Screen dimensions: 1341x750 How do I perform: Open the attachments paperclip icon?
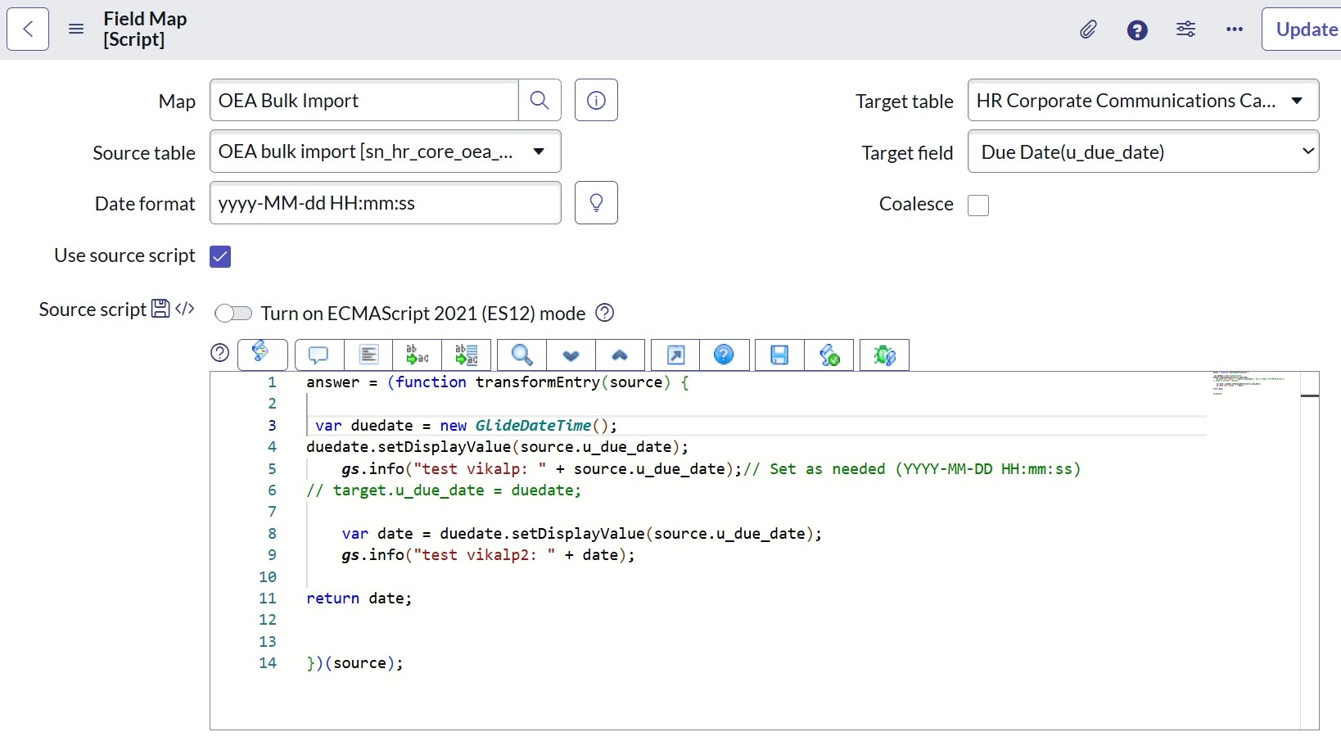coord(1088,30)
